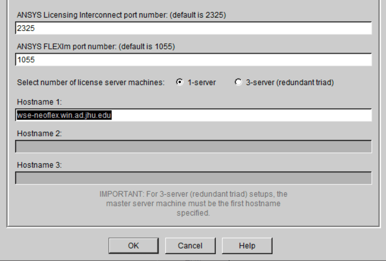Screen dimensions: 386x261
Task: Click the "ANSYS Licensing Interconnect port number" label
Action: (x=121, y=16)
